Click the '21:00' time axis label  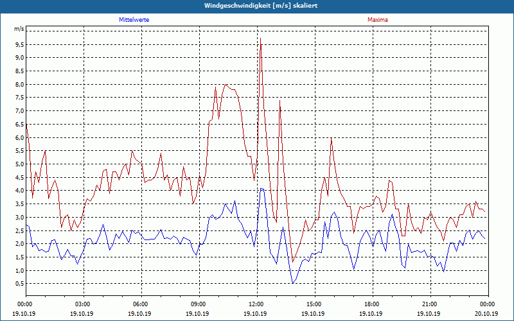429,304
